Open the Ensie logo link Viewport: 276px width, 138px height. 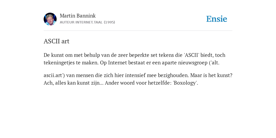(x=216, y=19)
